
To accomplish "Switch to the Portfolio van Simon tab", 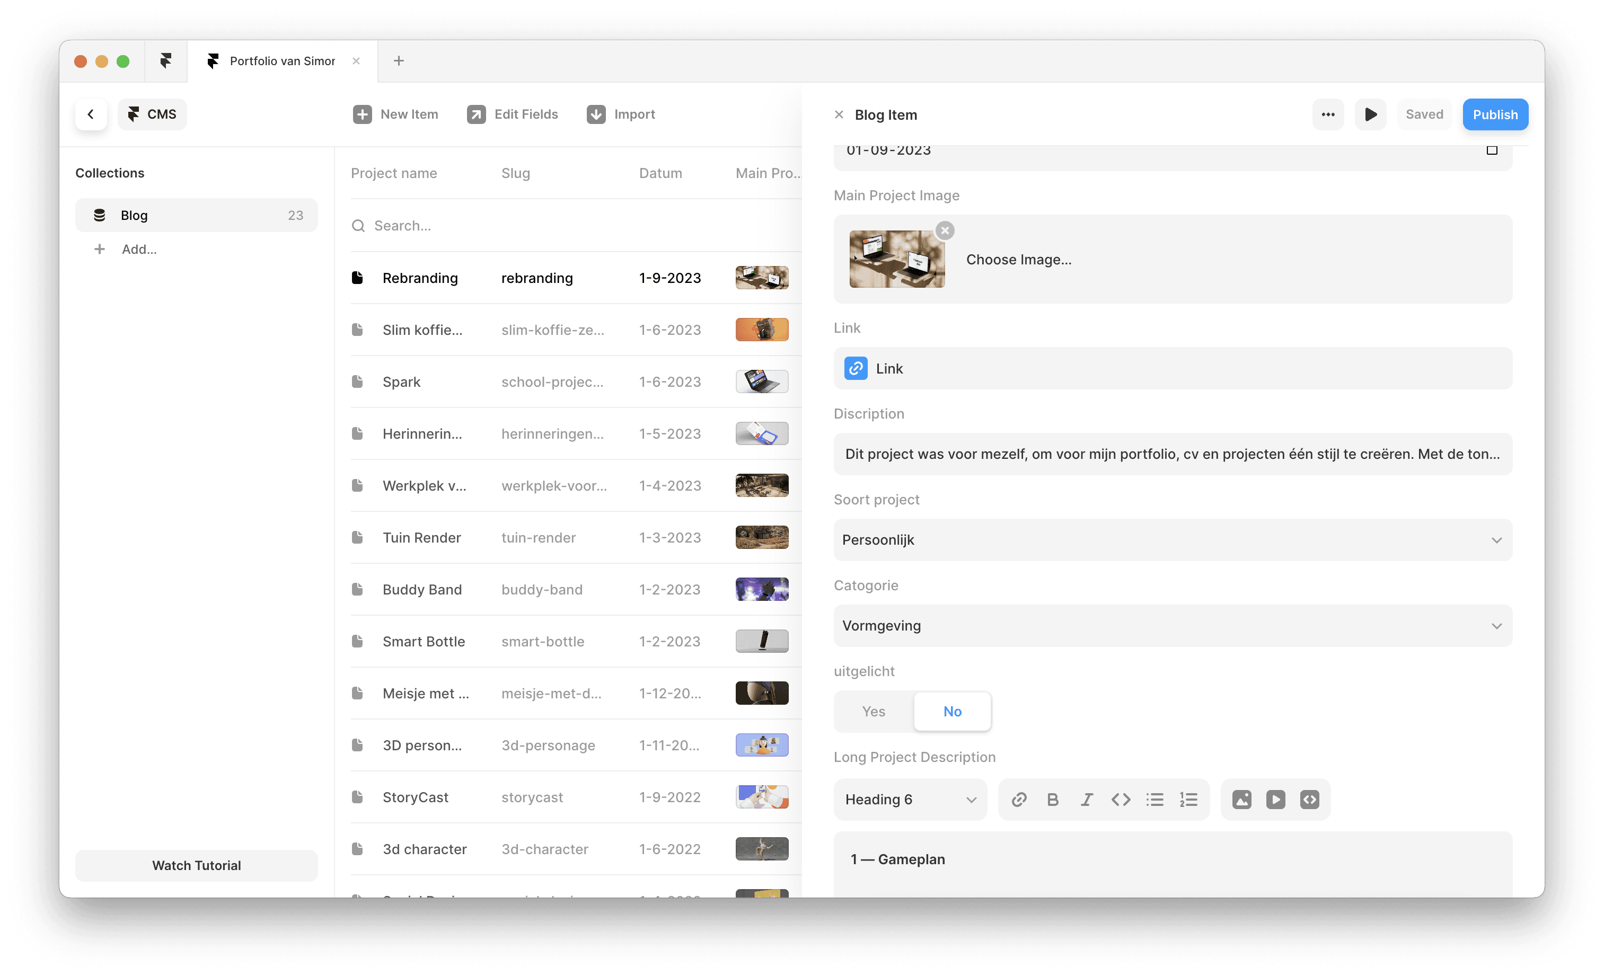I will point(282,61).
